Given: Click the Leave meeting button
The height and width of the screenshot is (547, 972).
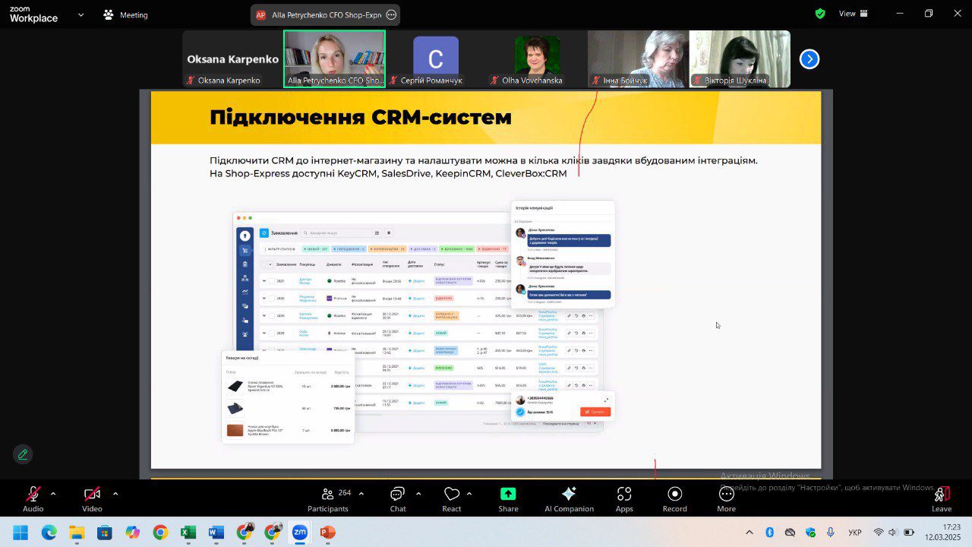Looking at the screenshot, I should tap(941, 498).
